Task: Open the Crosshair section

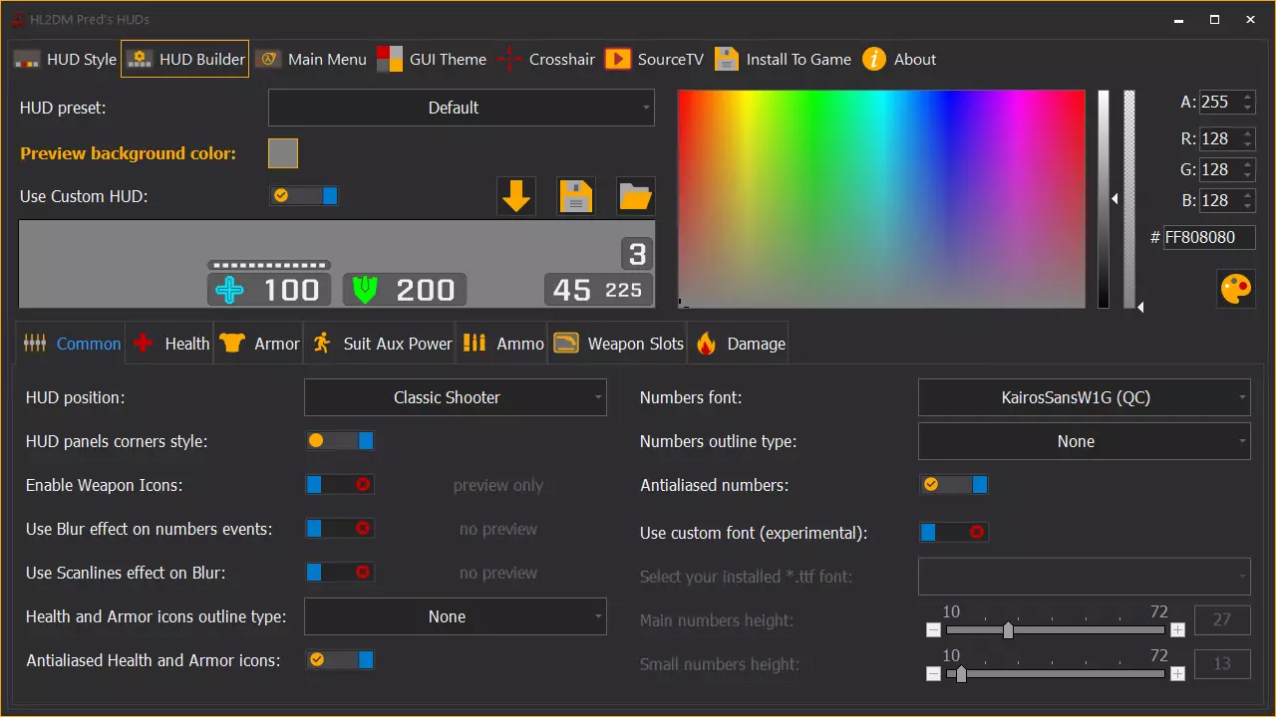Action: [x=546, y=60]
